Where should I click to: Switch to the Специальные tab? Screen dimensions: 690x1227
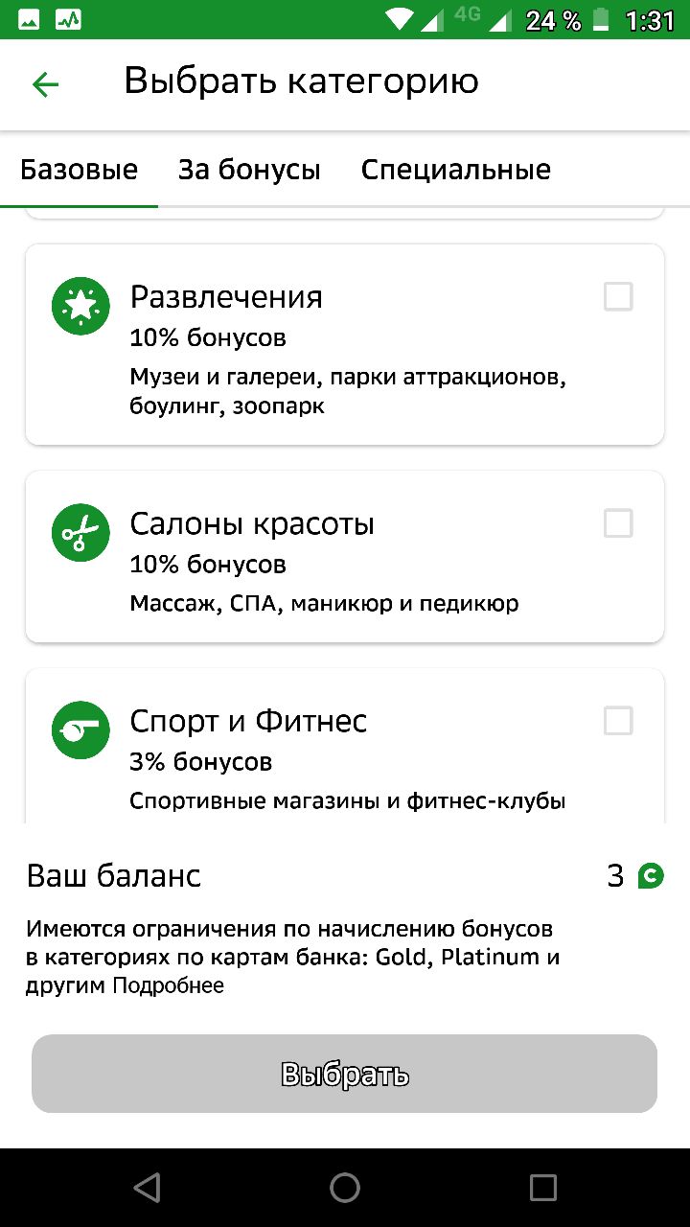(455, 171)
